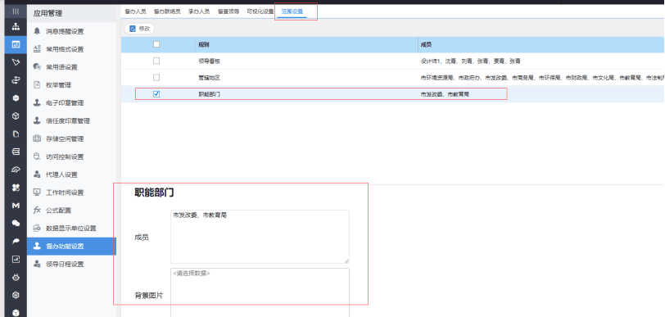The width and height of the screenshot is (665, 317).
Task: Open 数据显示单位设置 in the sidebar
Action: click(72, 229)
